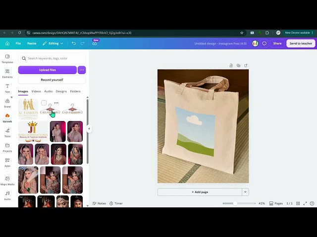This screenshot has width=317, height=237.
Task: Switch to the Designs tab
Action: coord(61,91)
